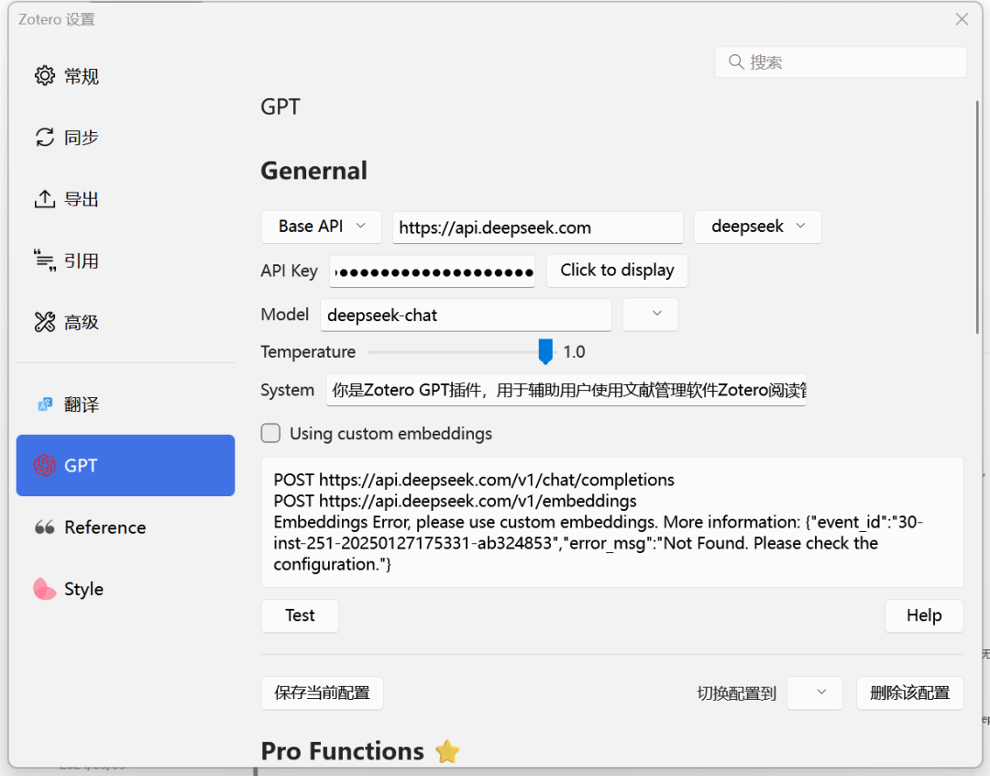The height and width of the screenshot is (776, 990).
Task: Open the 切换配置到 dropdown
Action: [815, 693]
